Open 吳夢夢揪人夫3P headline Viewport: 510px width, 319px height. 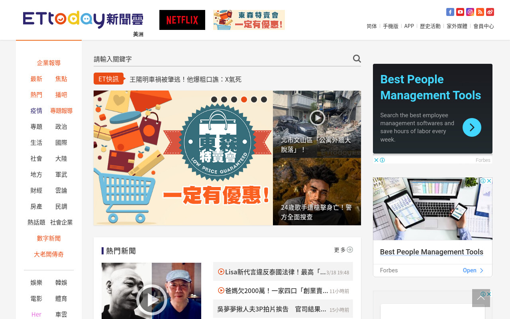pyautogui.click(x=272, y=309)
